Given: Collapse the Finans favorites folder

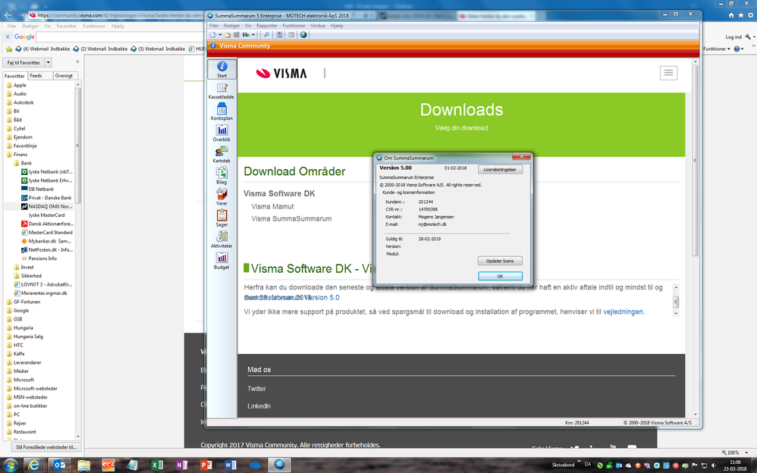Looking at the screenshot, I should pos(17,155).
